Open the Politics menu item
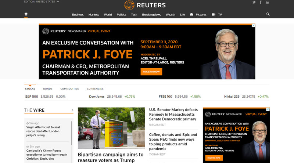Viewport: 294px width, 163px height. 122,15
